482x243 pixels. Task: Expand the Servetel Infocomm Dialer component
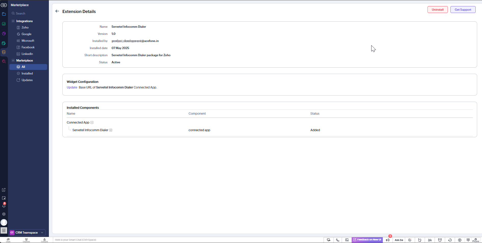[x=111, y=130]
